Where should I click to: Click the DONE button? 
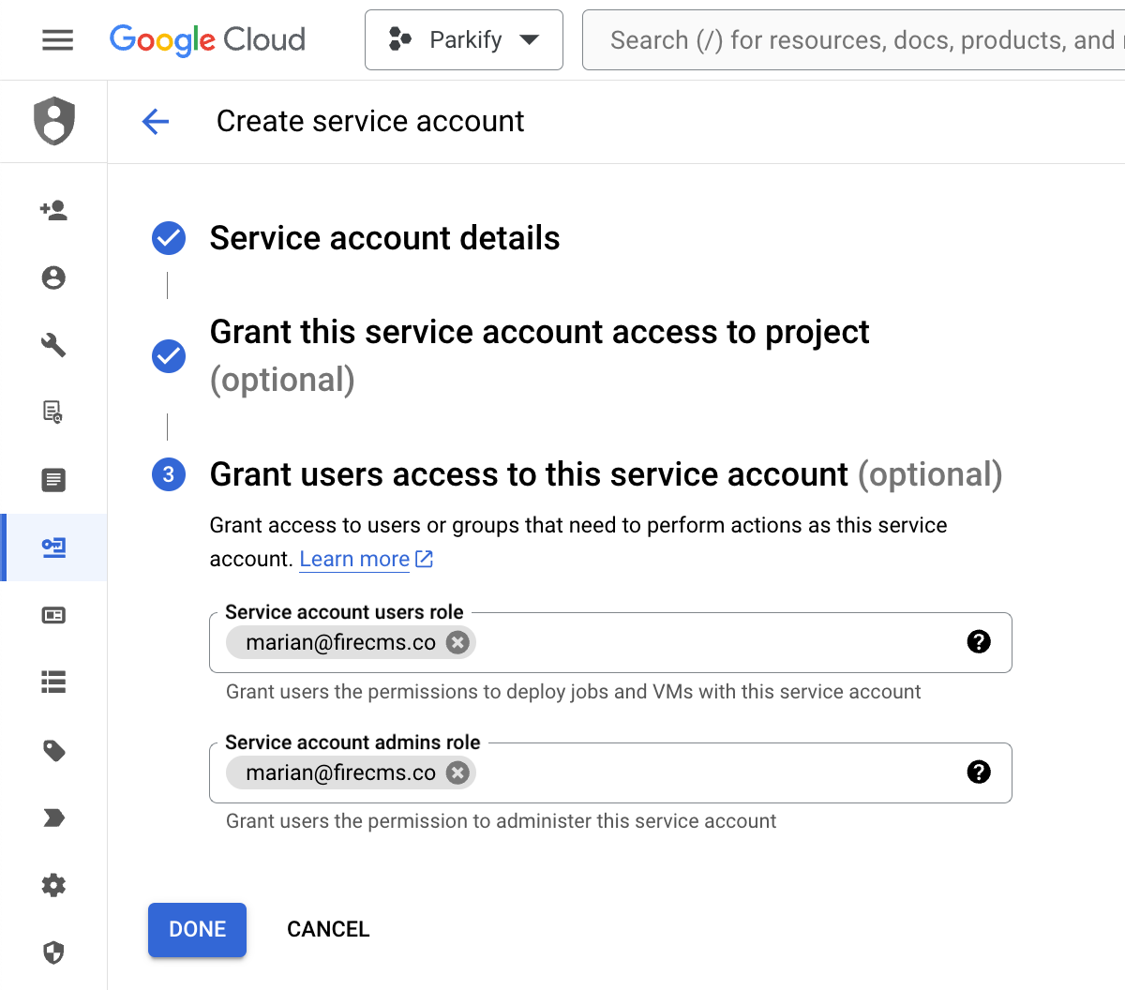click(197, 929)
